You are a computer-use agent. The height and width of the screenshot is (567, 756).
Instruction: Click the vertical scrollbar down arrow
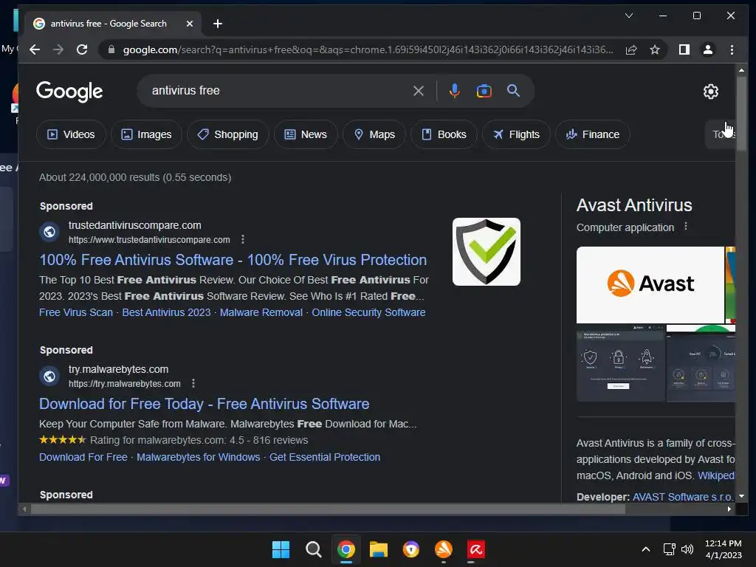(x=741, y=496)
